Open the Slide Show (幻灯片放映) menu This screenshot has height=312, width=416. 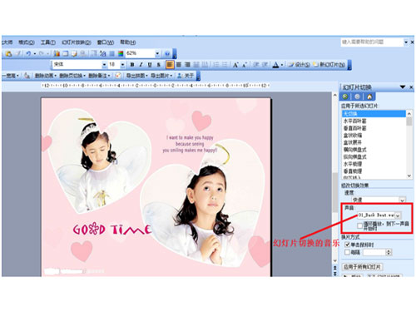pos(77,42)
